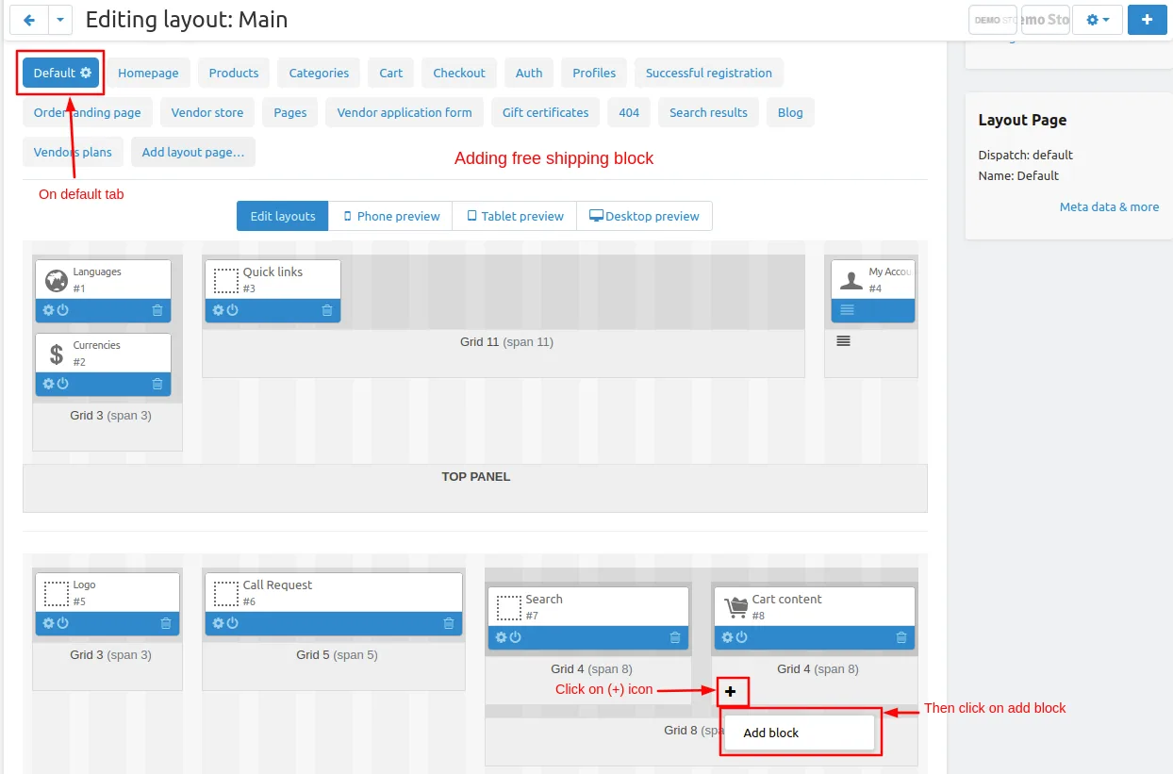Screen dimensions: 1173x774
Task: Open Default tab gear settings
Action: tap(86, 73)
